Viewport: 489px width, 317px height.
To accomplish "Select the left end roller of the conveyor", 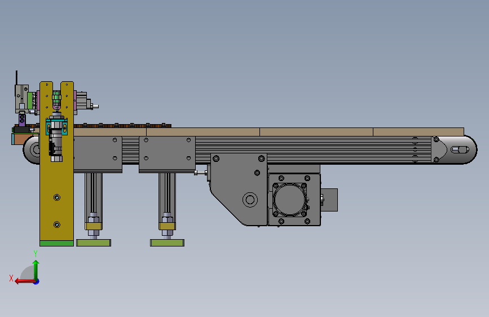I will click(x=32, y=150).
